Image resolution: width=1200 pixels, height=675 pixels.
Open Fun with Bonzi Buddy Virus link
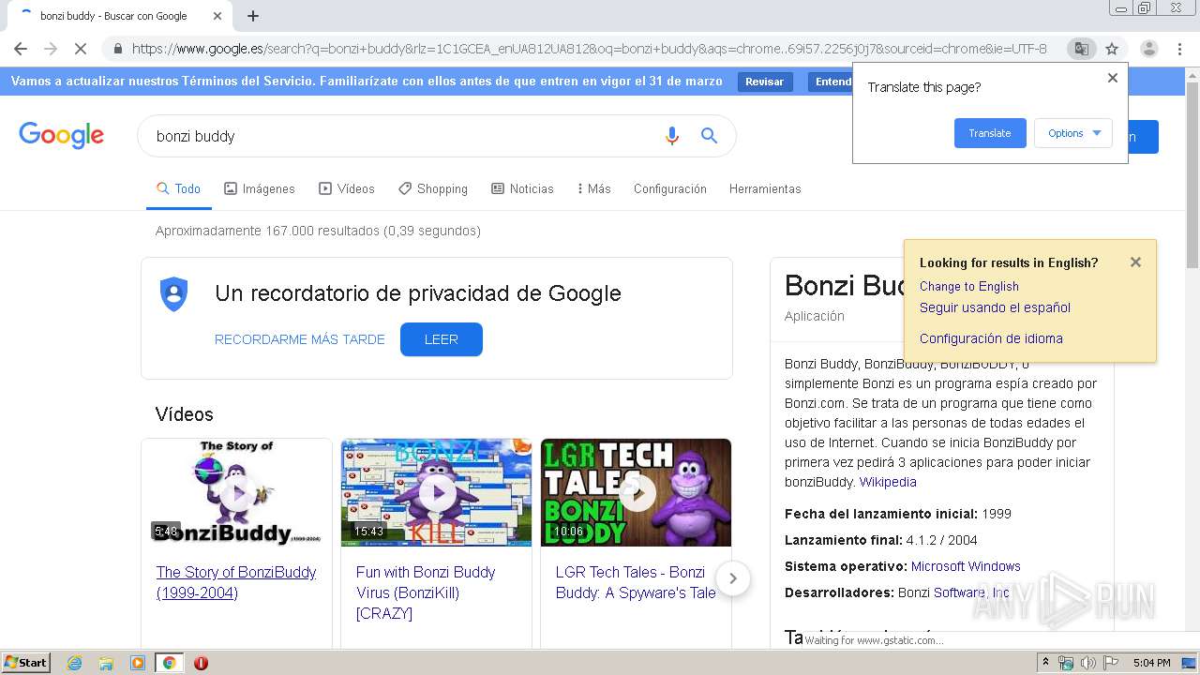[x=426, y=592]
